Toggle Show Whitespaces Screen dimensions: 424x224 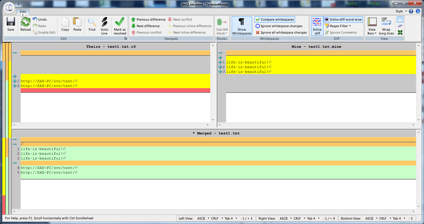(242, 26)
